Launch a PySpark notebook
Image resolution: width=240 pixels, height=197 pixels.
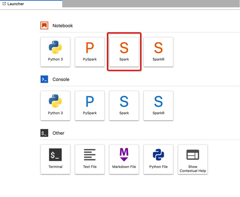[x=90, y=52]
